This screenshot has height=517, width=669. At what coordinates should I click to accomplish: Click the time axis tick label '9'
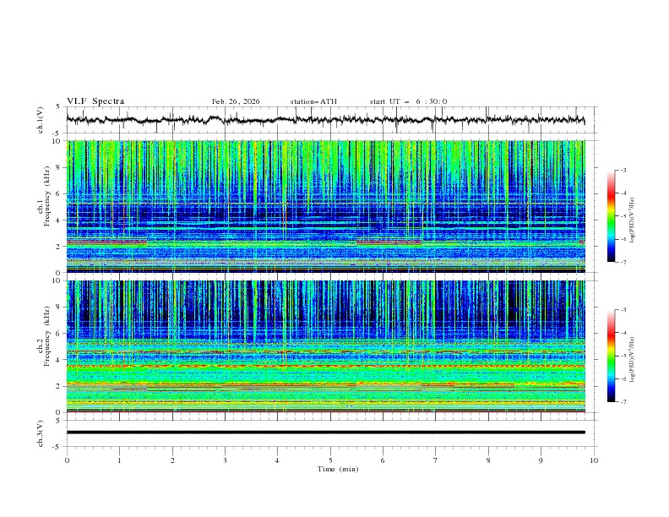tap(541, 460)
